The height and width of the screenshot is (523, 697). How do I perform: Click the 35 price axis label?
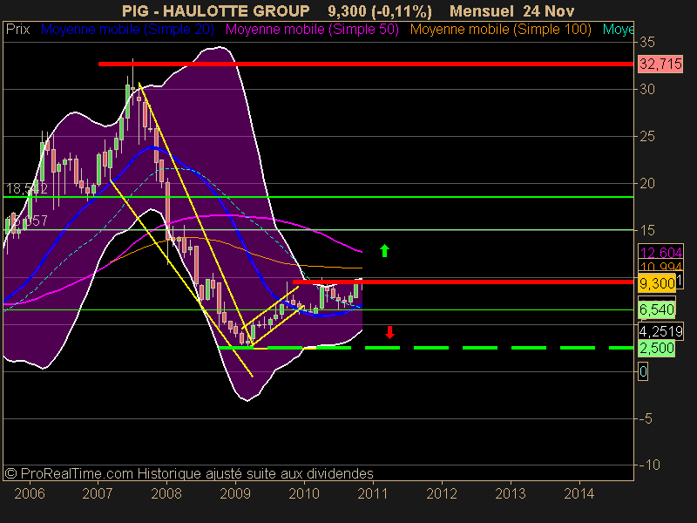[x=647, y=42]
